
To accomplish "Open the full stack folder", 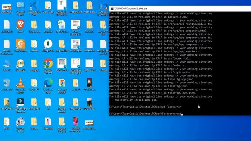I will 89,26.
